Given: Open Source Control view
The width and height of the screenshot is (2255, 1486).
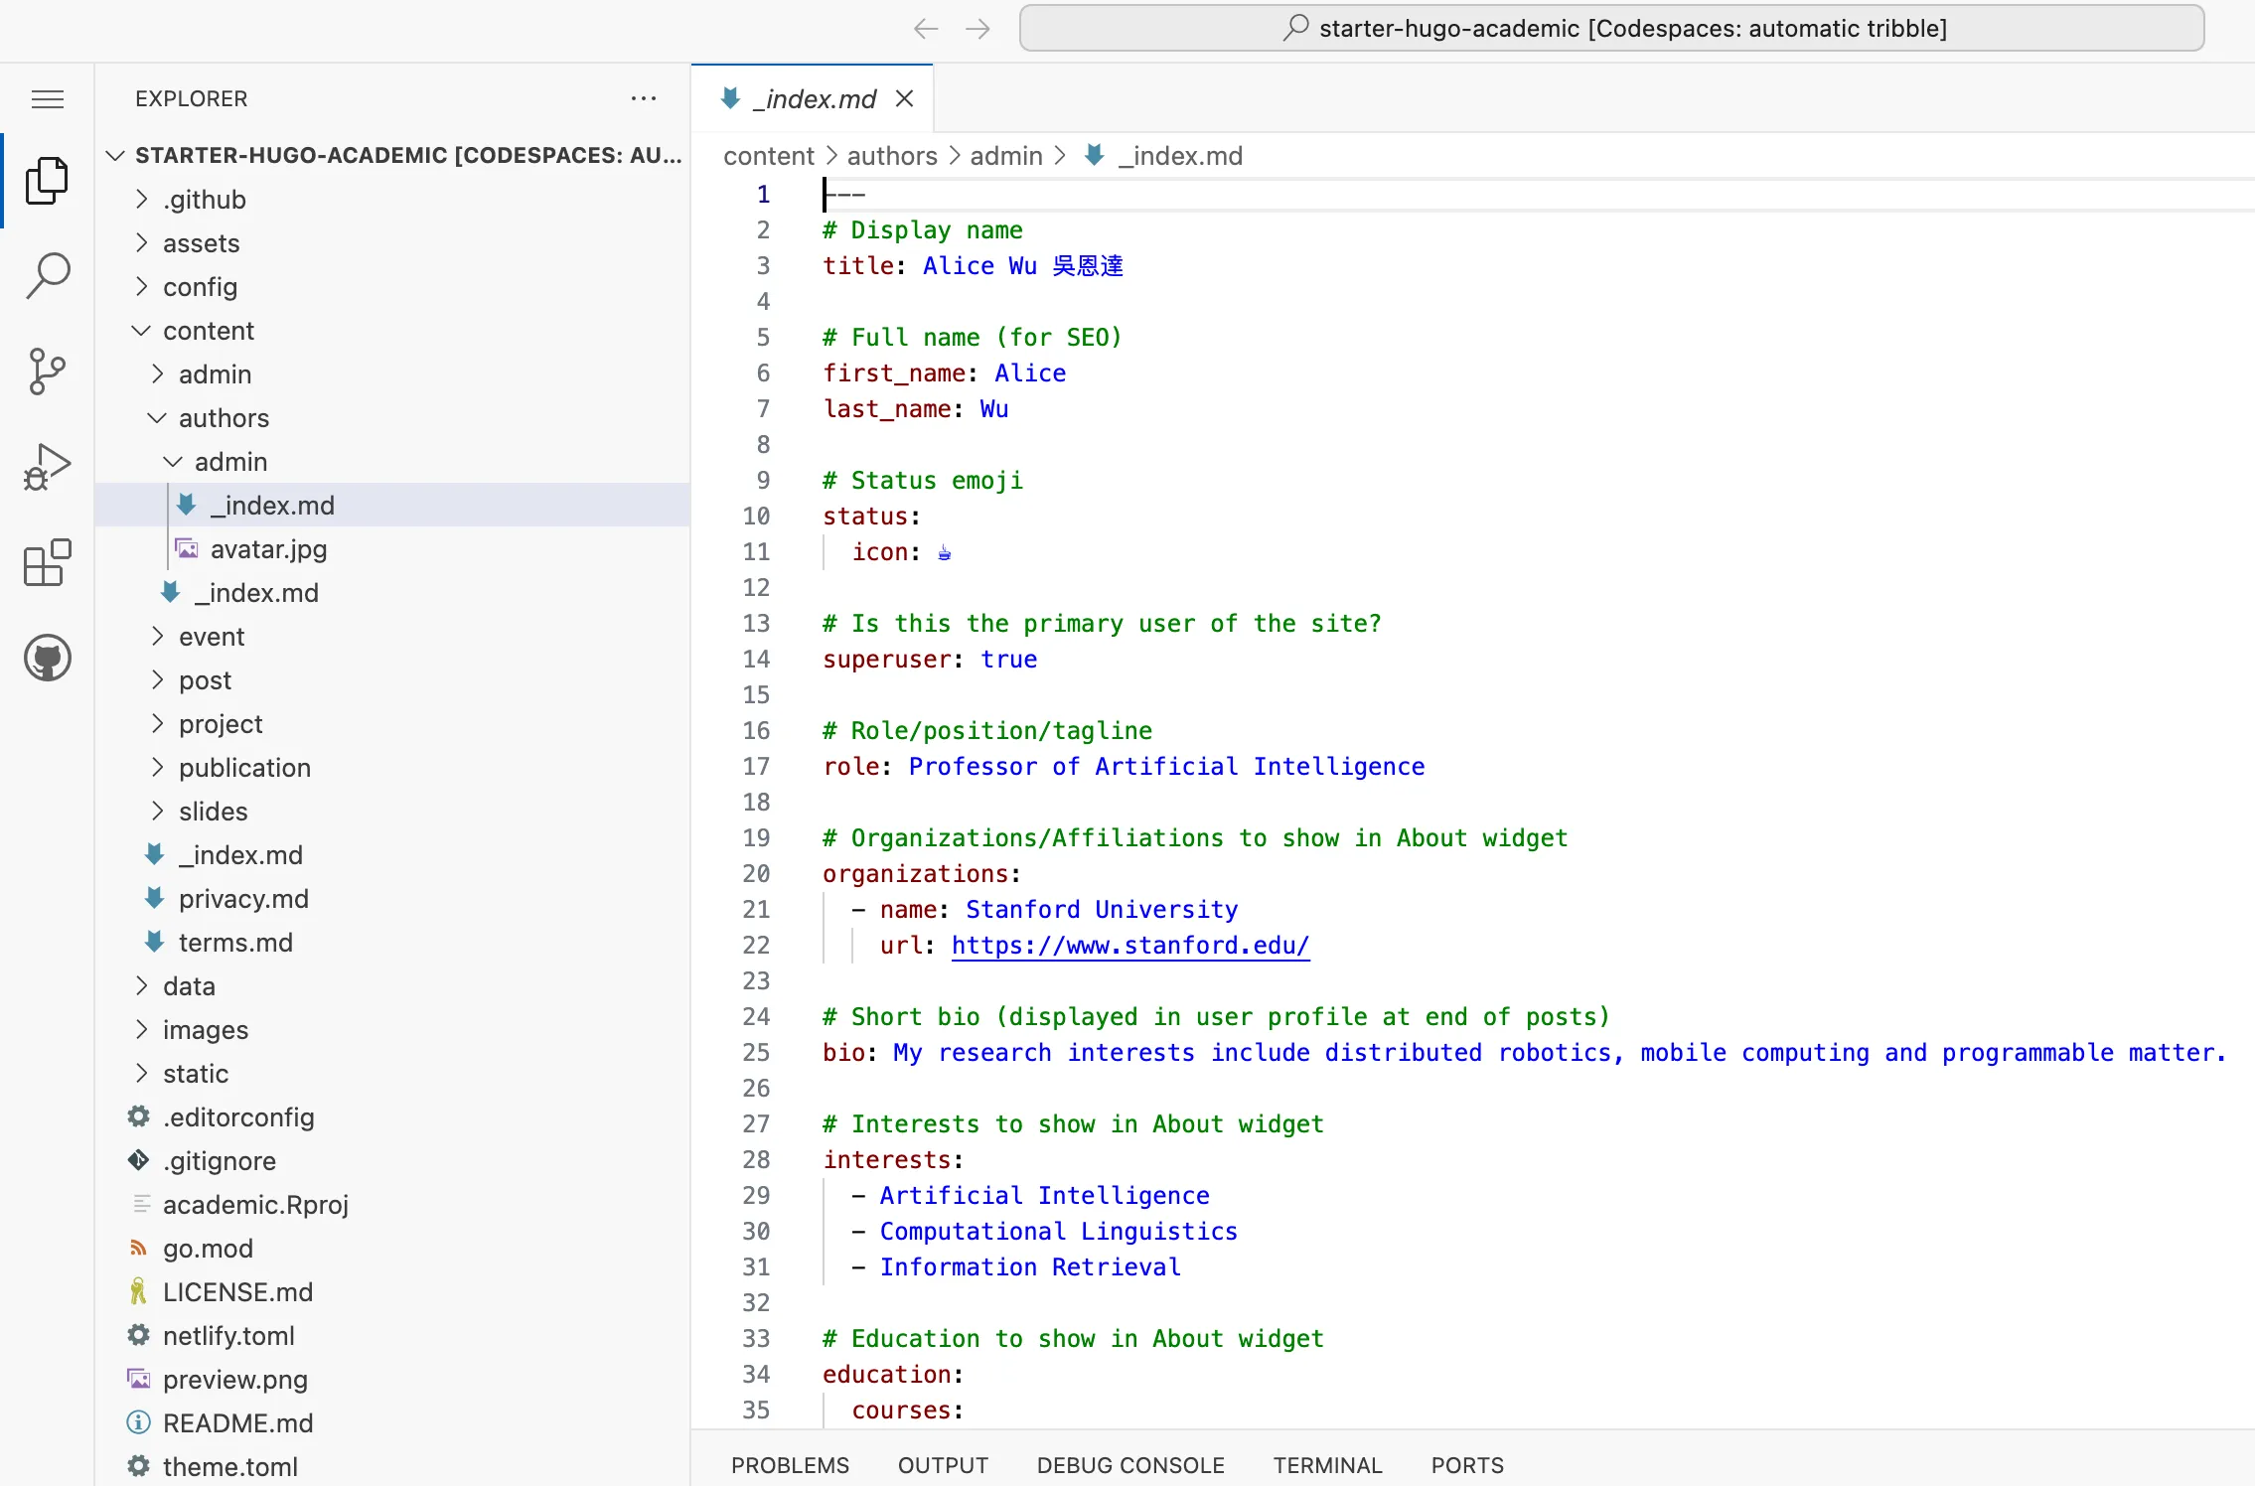Looking at the screenshot, I should [x=47, y=371].
